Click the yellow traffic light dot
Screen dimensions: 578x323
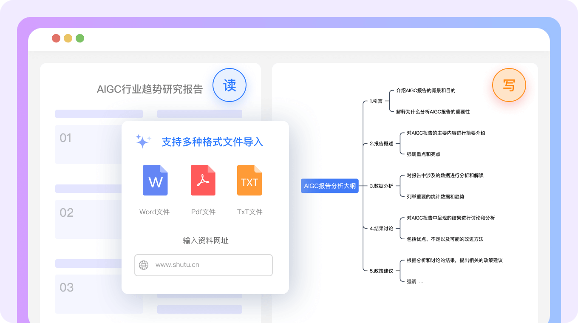(68, 38)
